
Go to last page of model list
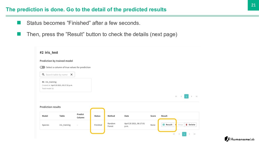(x=197, y=96)
